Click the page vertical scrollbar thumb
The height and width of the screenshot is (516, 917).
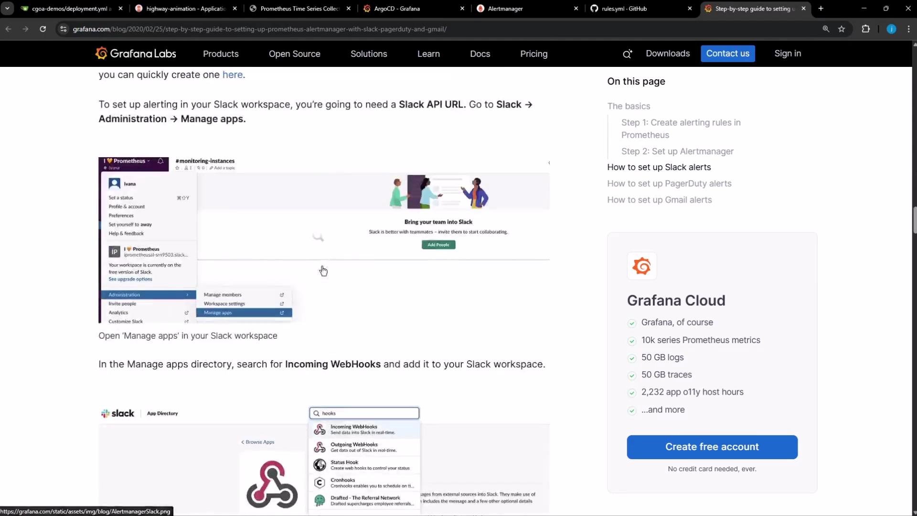[x=914, y=220]
